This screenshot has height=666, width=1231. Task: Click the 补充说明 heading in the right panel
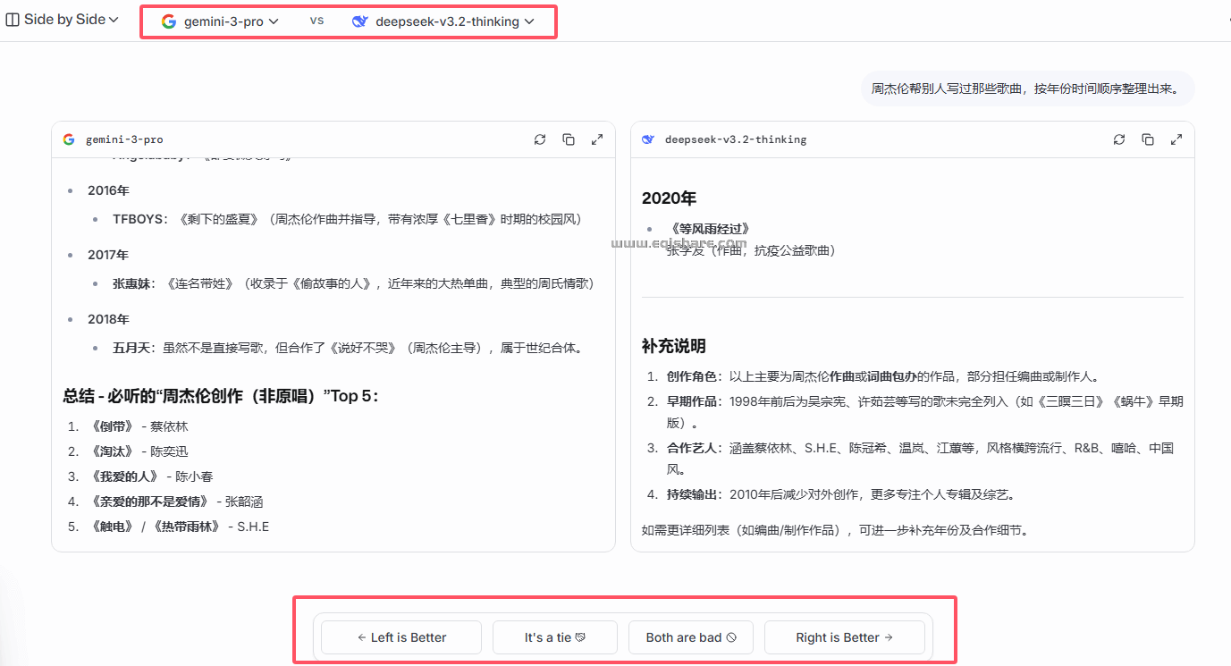[672, 346]
